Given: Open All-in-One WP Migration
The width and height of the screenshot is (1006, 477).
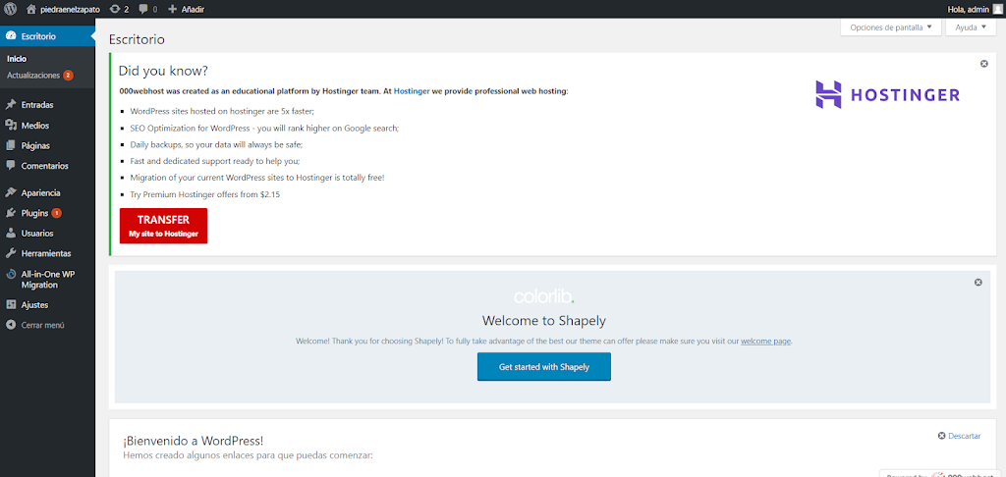Looking at the screenshot, I should pyautogui.click(x=48, y=279).
